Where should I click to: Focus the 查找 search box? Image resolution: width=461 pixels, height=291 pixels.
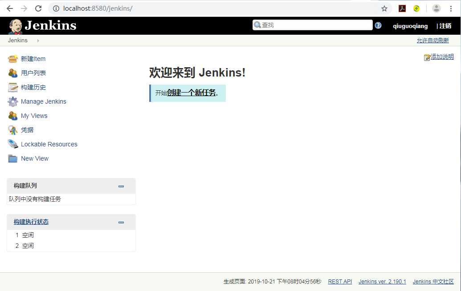click(313, 25)
